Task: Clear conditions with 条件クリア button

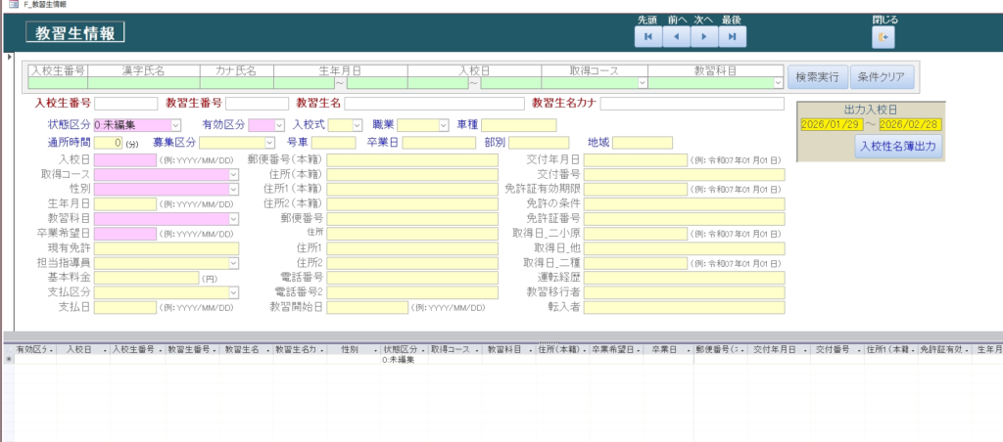Action: [883, 77]
